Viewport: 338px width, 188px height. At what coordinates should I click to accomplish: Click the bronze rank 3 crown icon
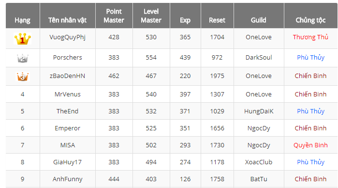pyautogui.click(x=23, y=77)
